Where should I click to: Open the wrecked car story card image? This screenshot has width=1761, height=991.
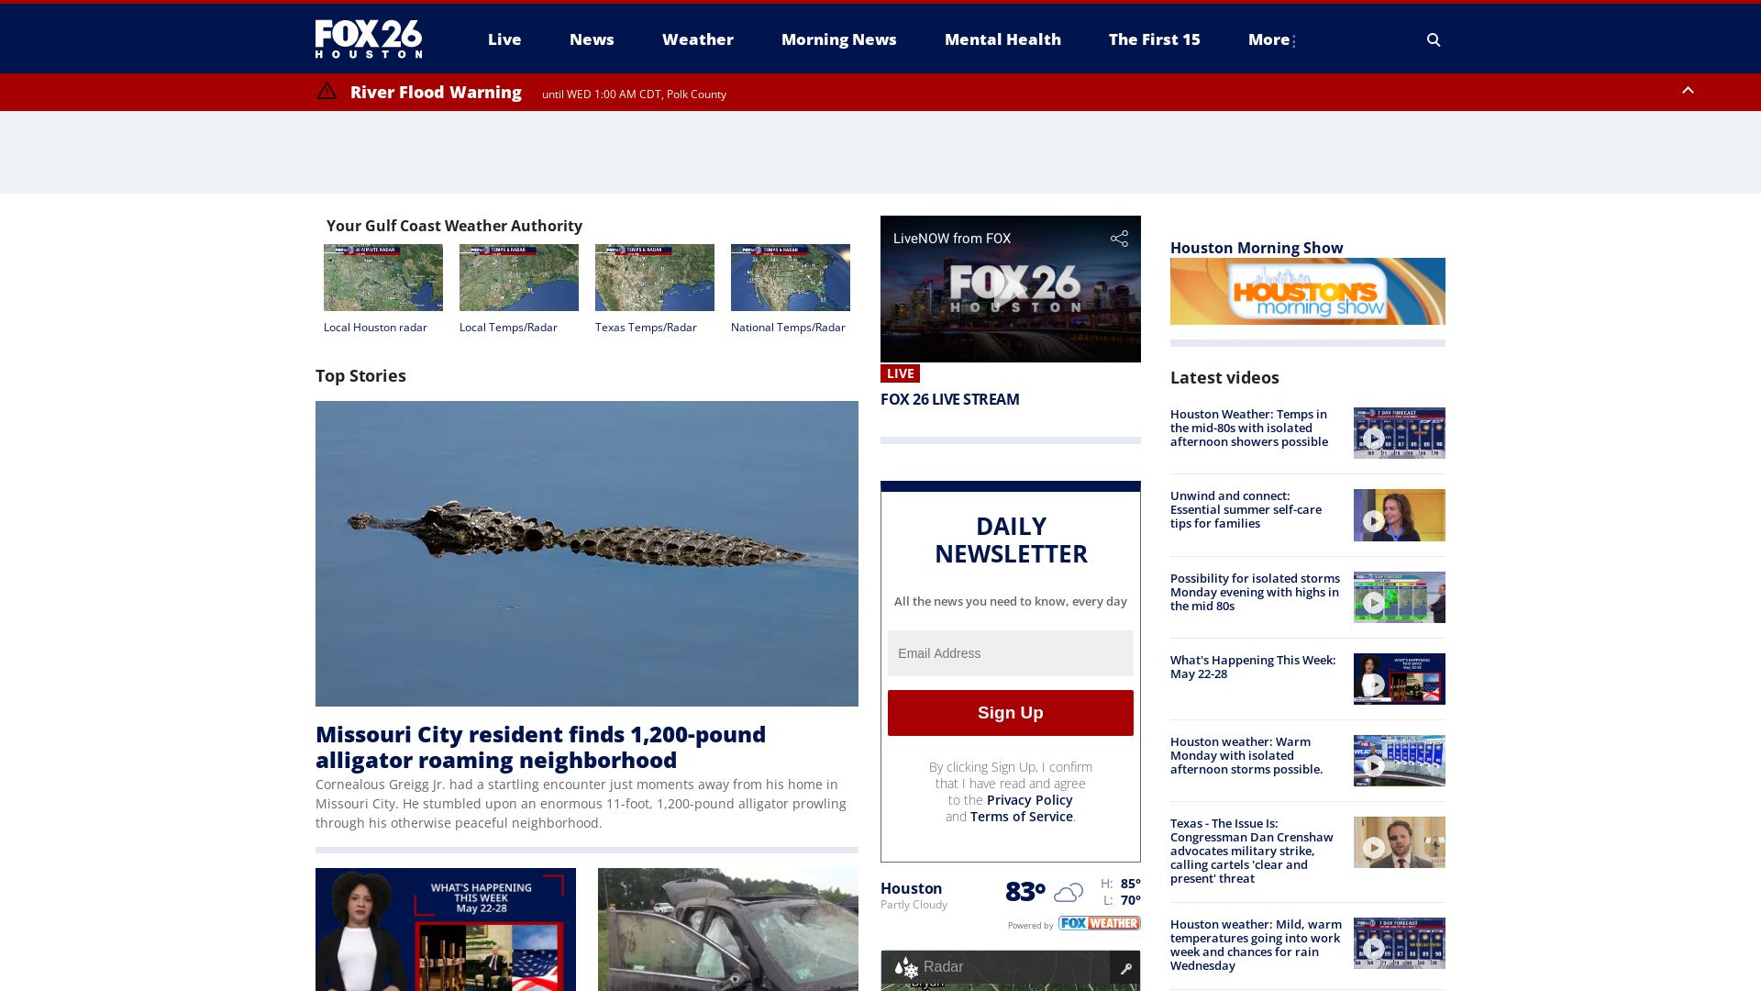728,930
